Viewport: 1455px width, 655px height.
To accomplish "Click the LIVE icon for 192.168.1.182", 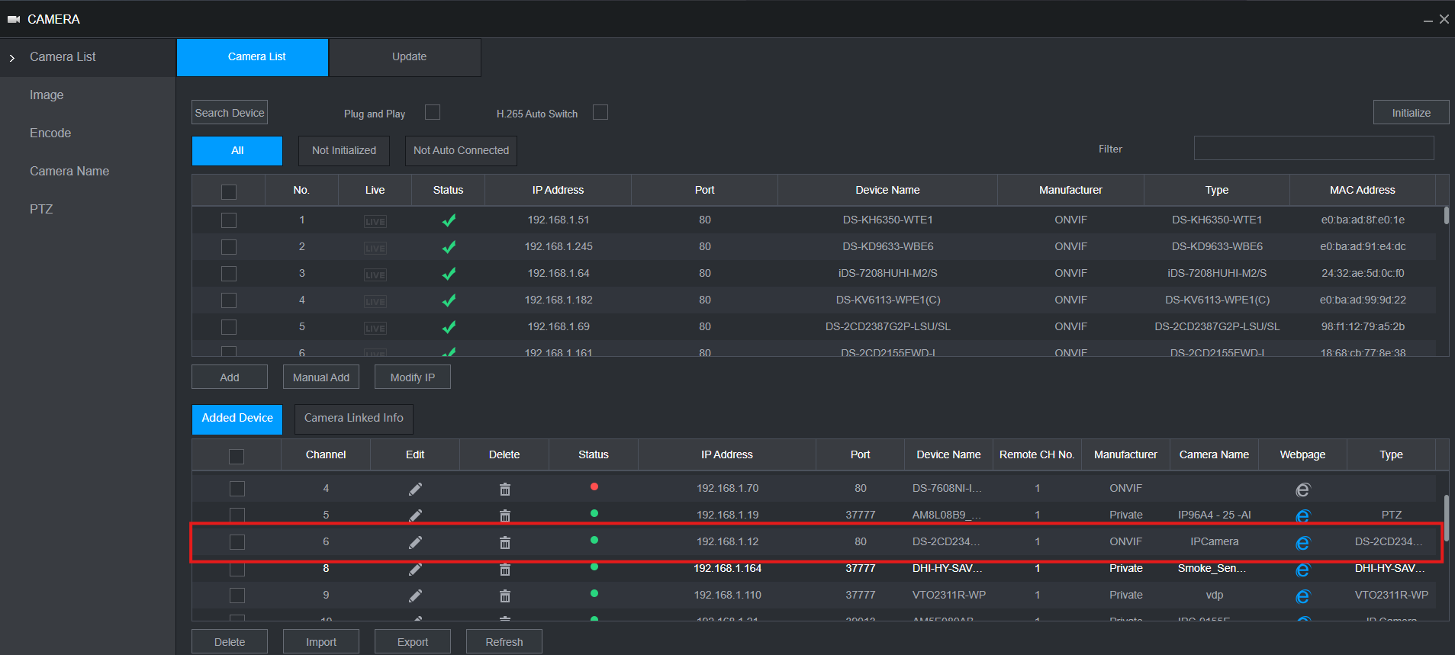I will pyautogui.click(x=375, y=301).
